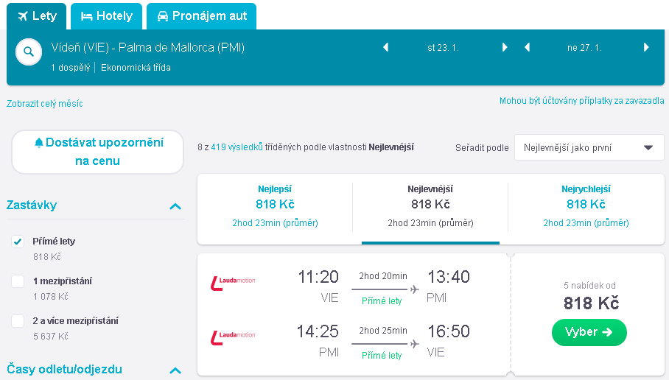This screenshot has width=669, height=380.
Task: Click the magnifier search icon
Action: click(x=29, y=52)
